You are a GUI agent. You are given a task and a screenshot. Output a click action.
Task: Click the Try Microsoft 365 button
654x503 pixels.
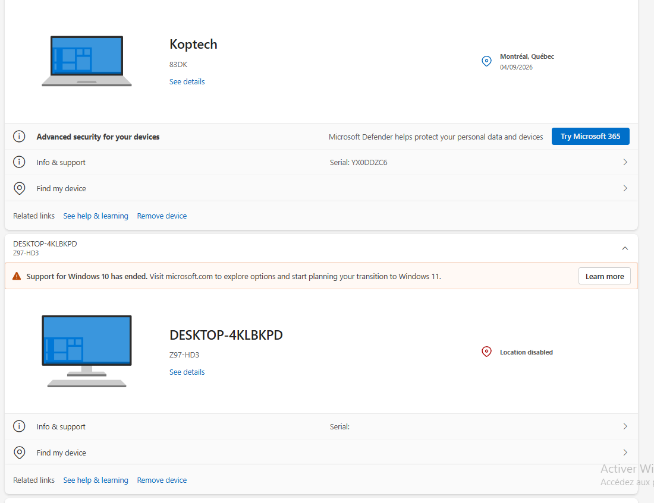point(590,136)
